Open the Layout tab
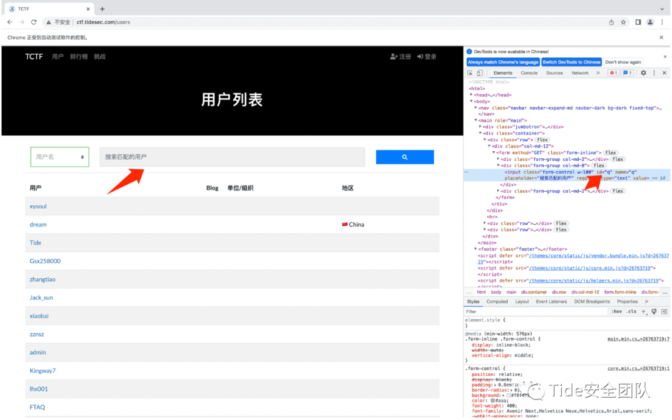 click(521, 302)
